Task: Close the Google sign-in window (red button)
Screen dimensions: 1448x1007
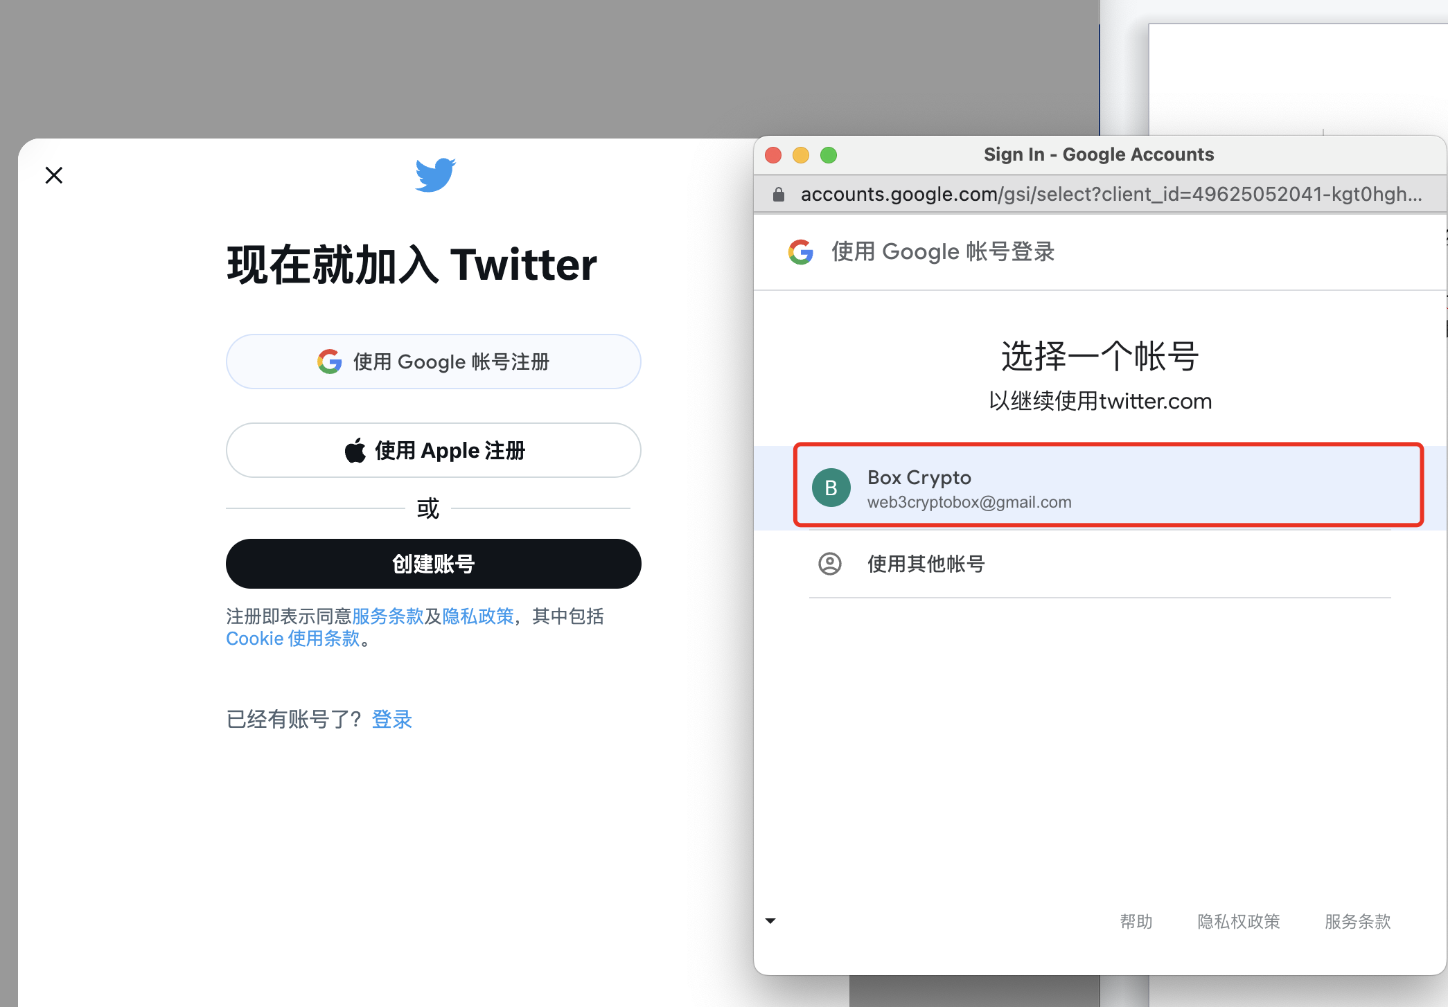Action: click(773, 155)
